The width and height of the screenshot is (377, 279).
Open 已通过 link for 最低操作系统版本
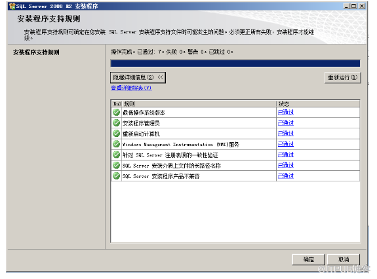[286, 112]
